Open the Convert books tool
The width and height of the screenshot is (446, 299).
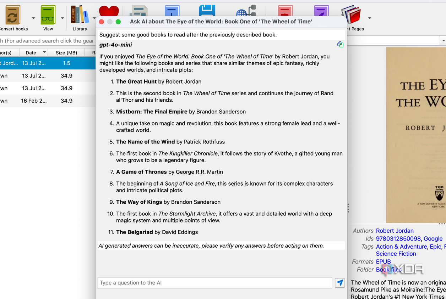coord(13,15)
